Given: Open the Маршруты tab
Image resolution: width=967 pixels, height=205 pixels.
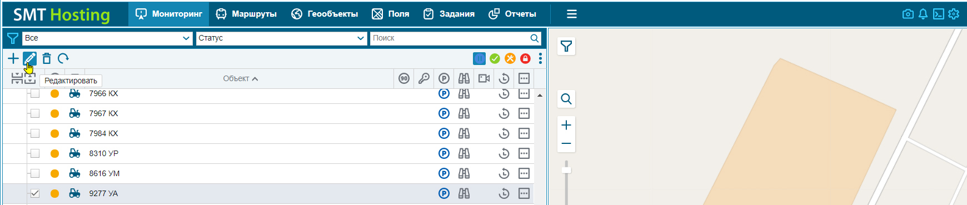Looking at the screenshot, I should pos(246,14).
